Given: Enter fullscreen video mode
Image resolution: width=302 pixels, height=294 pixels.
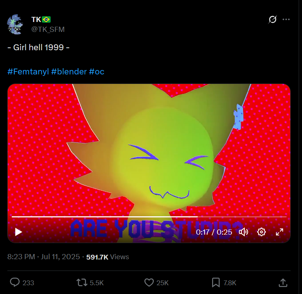Looking at the screenshot, I should tap(280, 232).
